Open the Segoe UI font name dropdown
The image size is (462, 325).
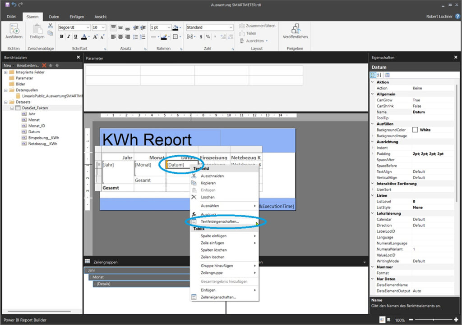(88, 27)
